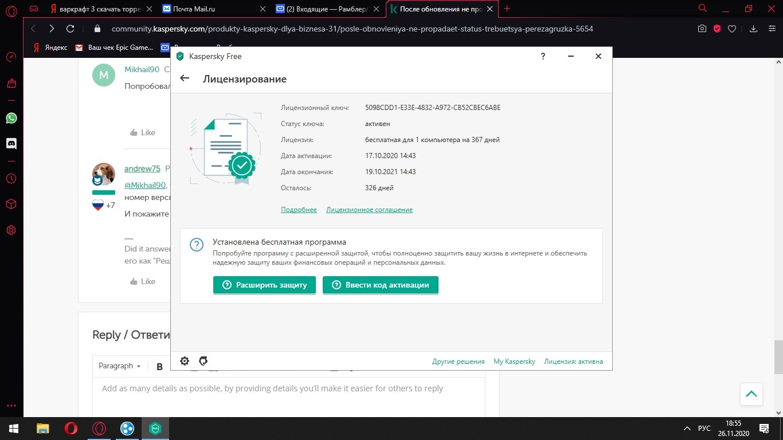Open Extensions cube in Opera sidebar
Viewport: 783px width, 440px height.
pos(11,205)
